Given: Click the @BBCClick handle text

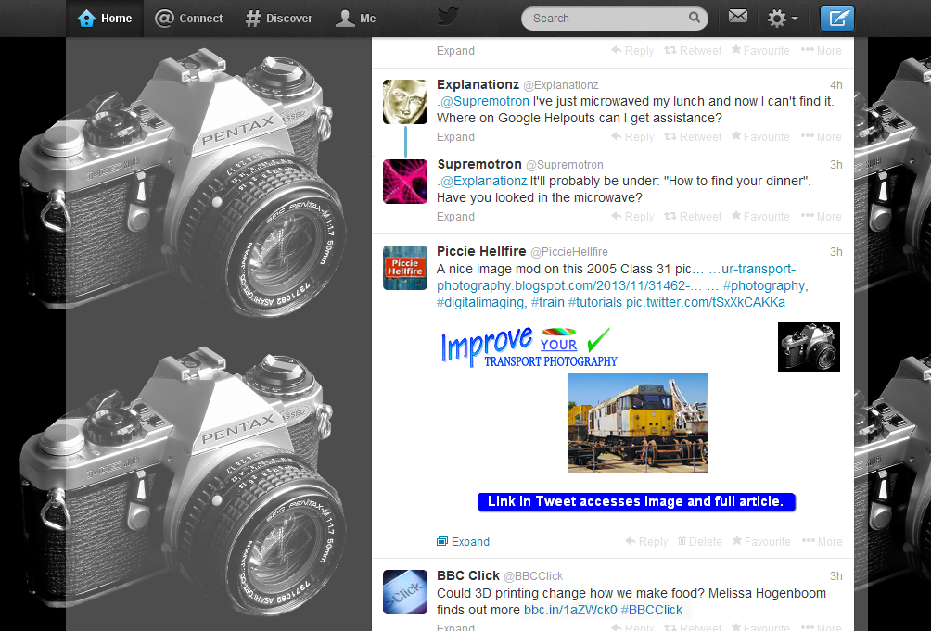Looking at the screenshot, I should (533, 576).
